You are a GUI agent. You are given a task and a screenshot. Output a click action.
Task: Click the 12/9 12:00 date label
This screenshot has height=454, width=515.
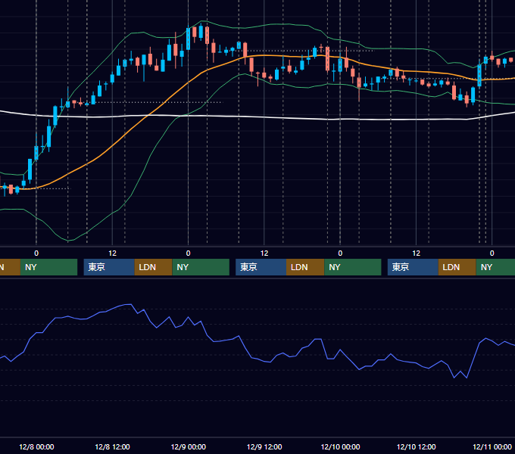(x=264, y=446)
